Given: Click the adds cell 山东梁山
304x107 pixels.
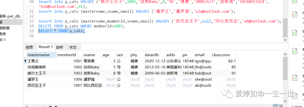Looking at the screenshot, I should coord(174,61).
